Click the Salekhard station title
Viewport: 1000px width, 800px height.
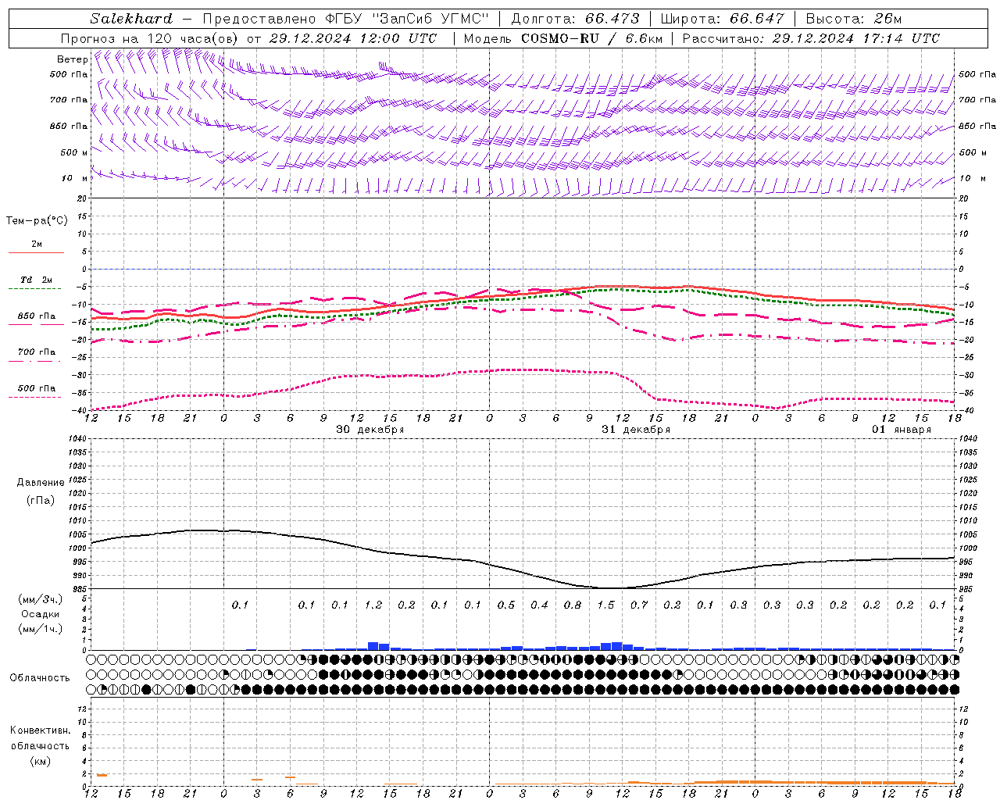coord(131,19)
